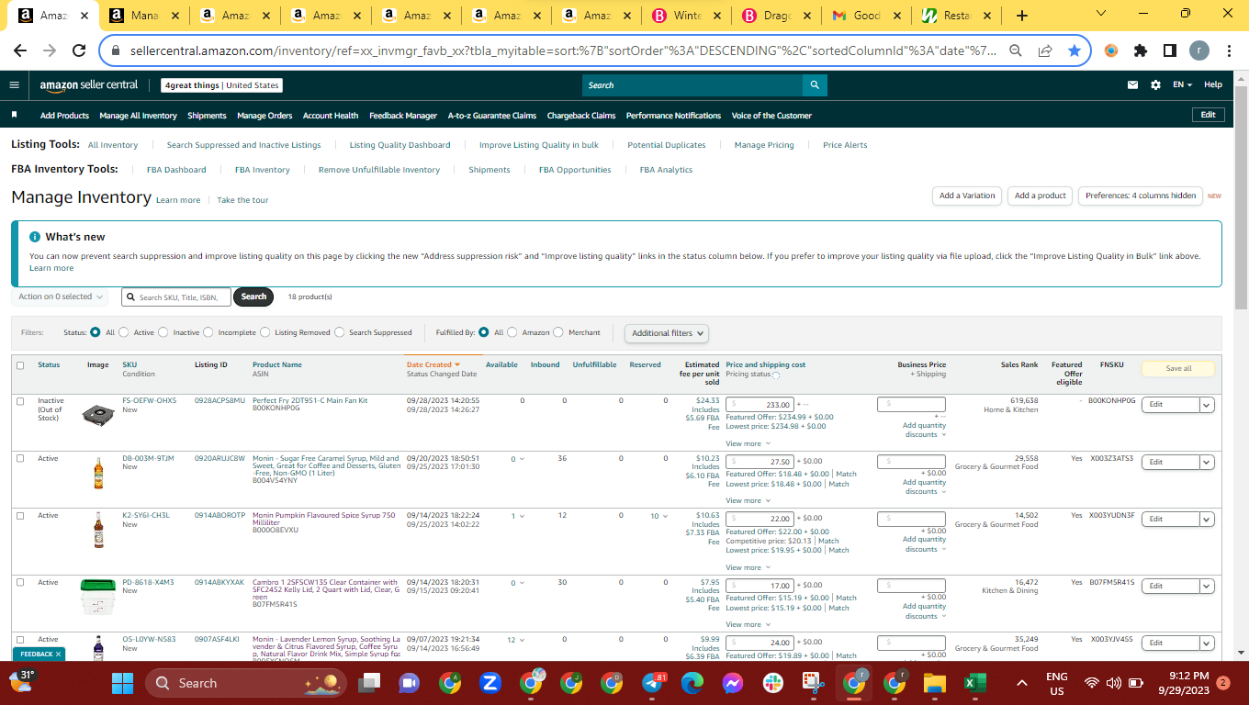This screenshot has width=1249, height=705.
Task: Open File Explorer from the taskbar
Action: [x=934, y=683]
